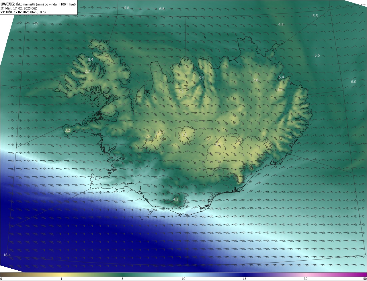Click the 5.6 value label
Screen dimensions: 367x281
(317, 55)
